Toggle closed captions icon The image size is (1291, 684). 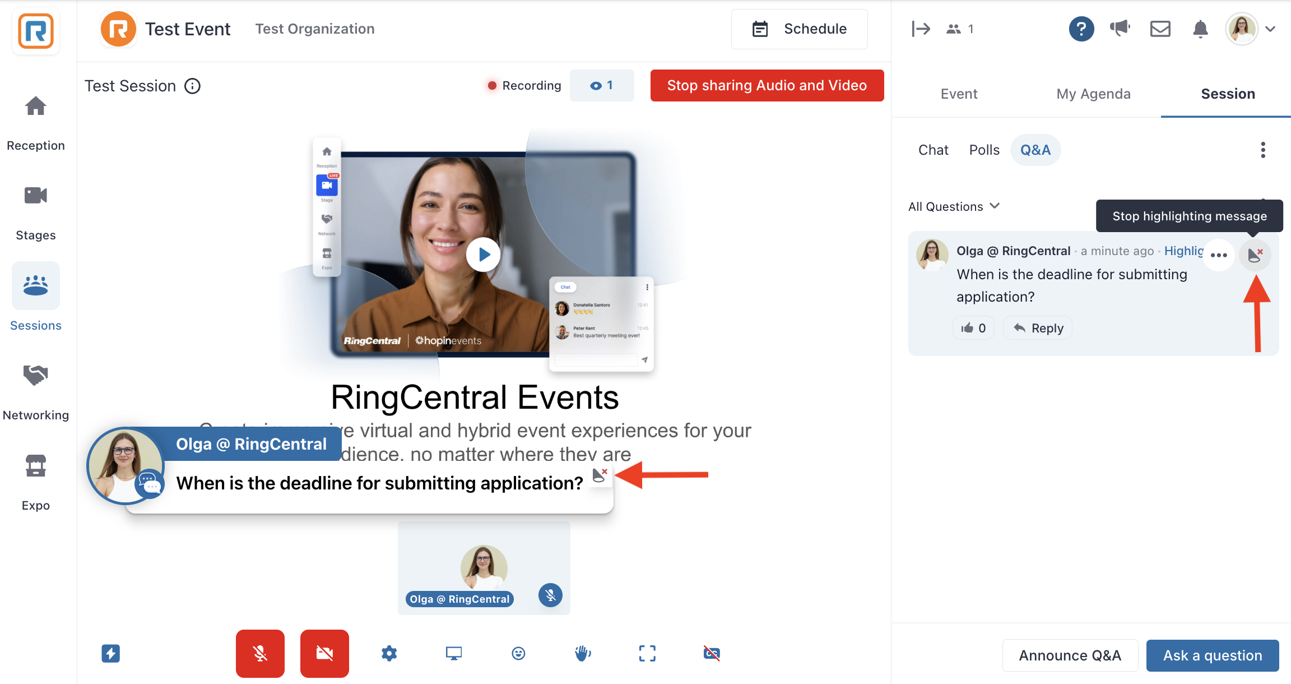point(712,653)
